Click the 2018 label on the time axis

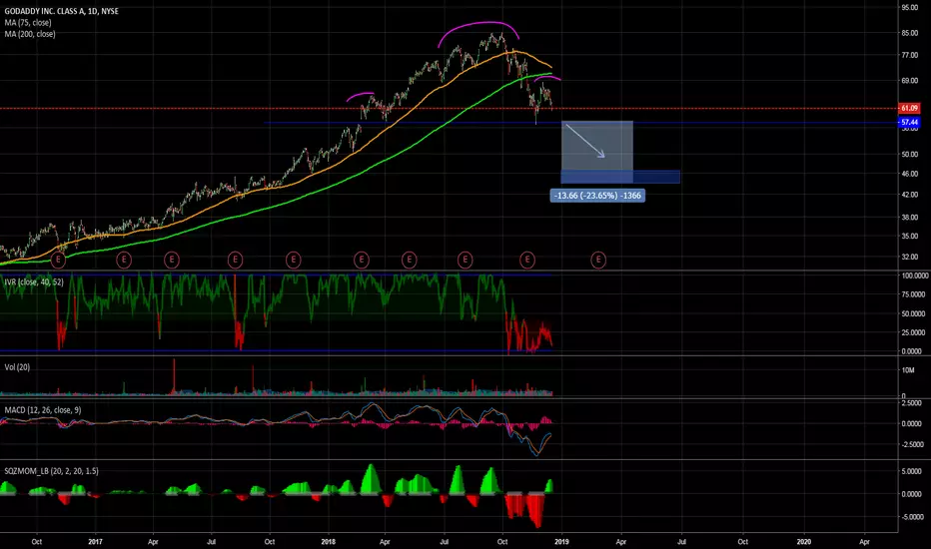[x=328, y=541]
